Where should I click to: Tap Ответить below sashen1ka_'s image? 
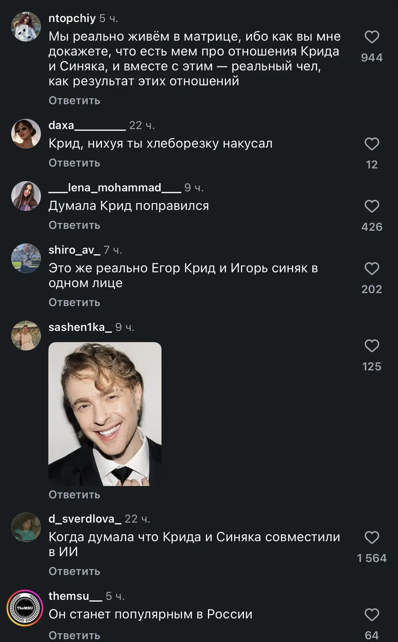74,495
